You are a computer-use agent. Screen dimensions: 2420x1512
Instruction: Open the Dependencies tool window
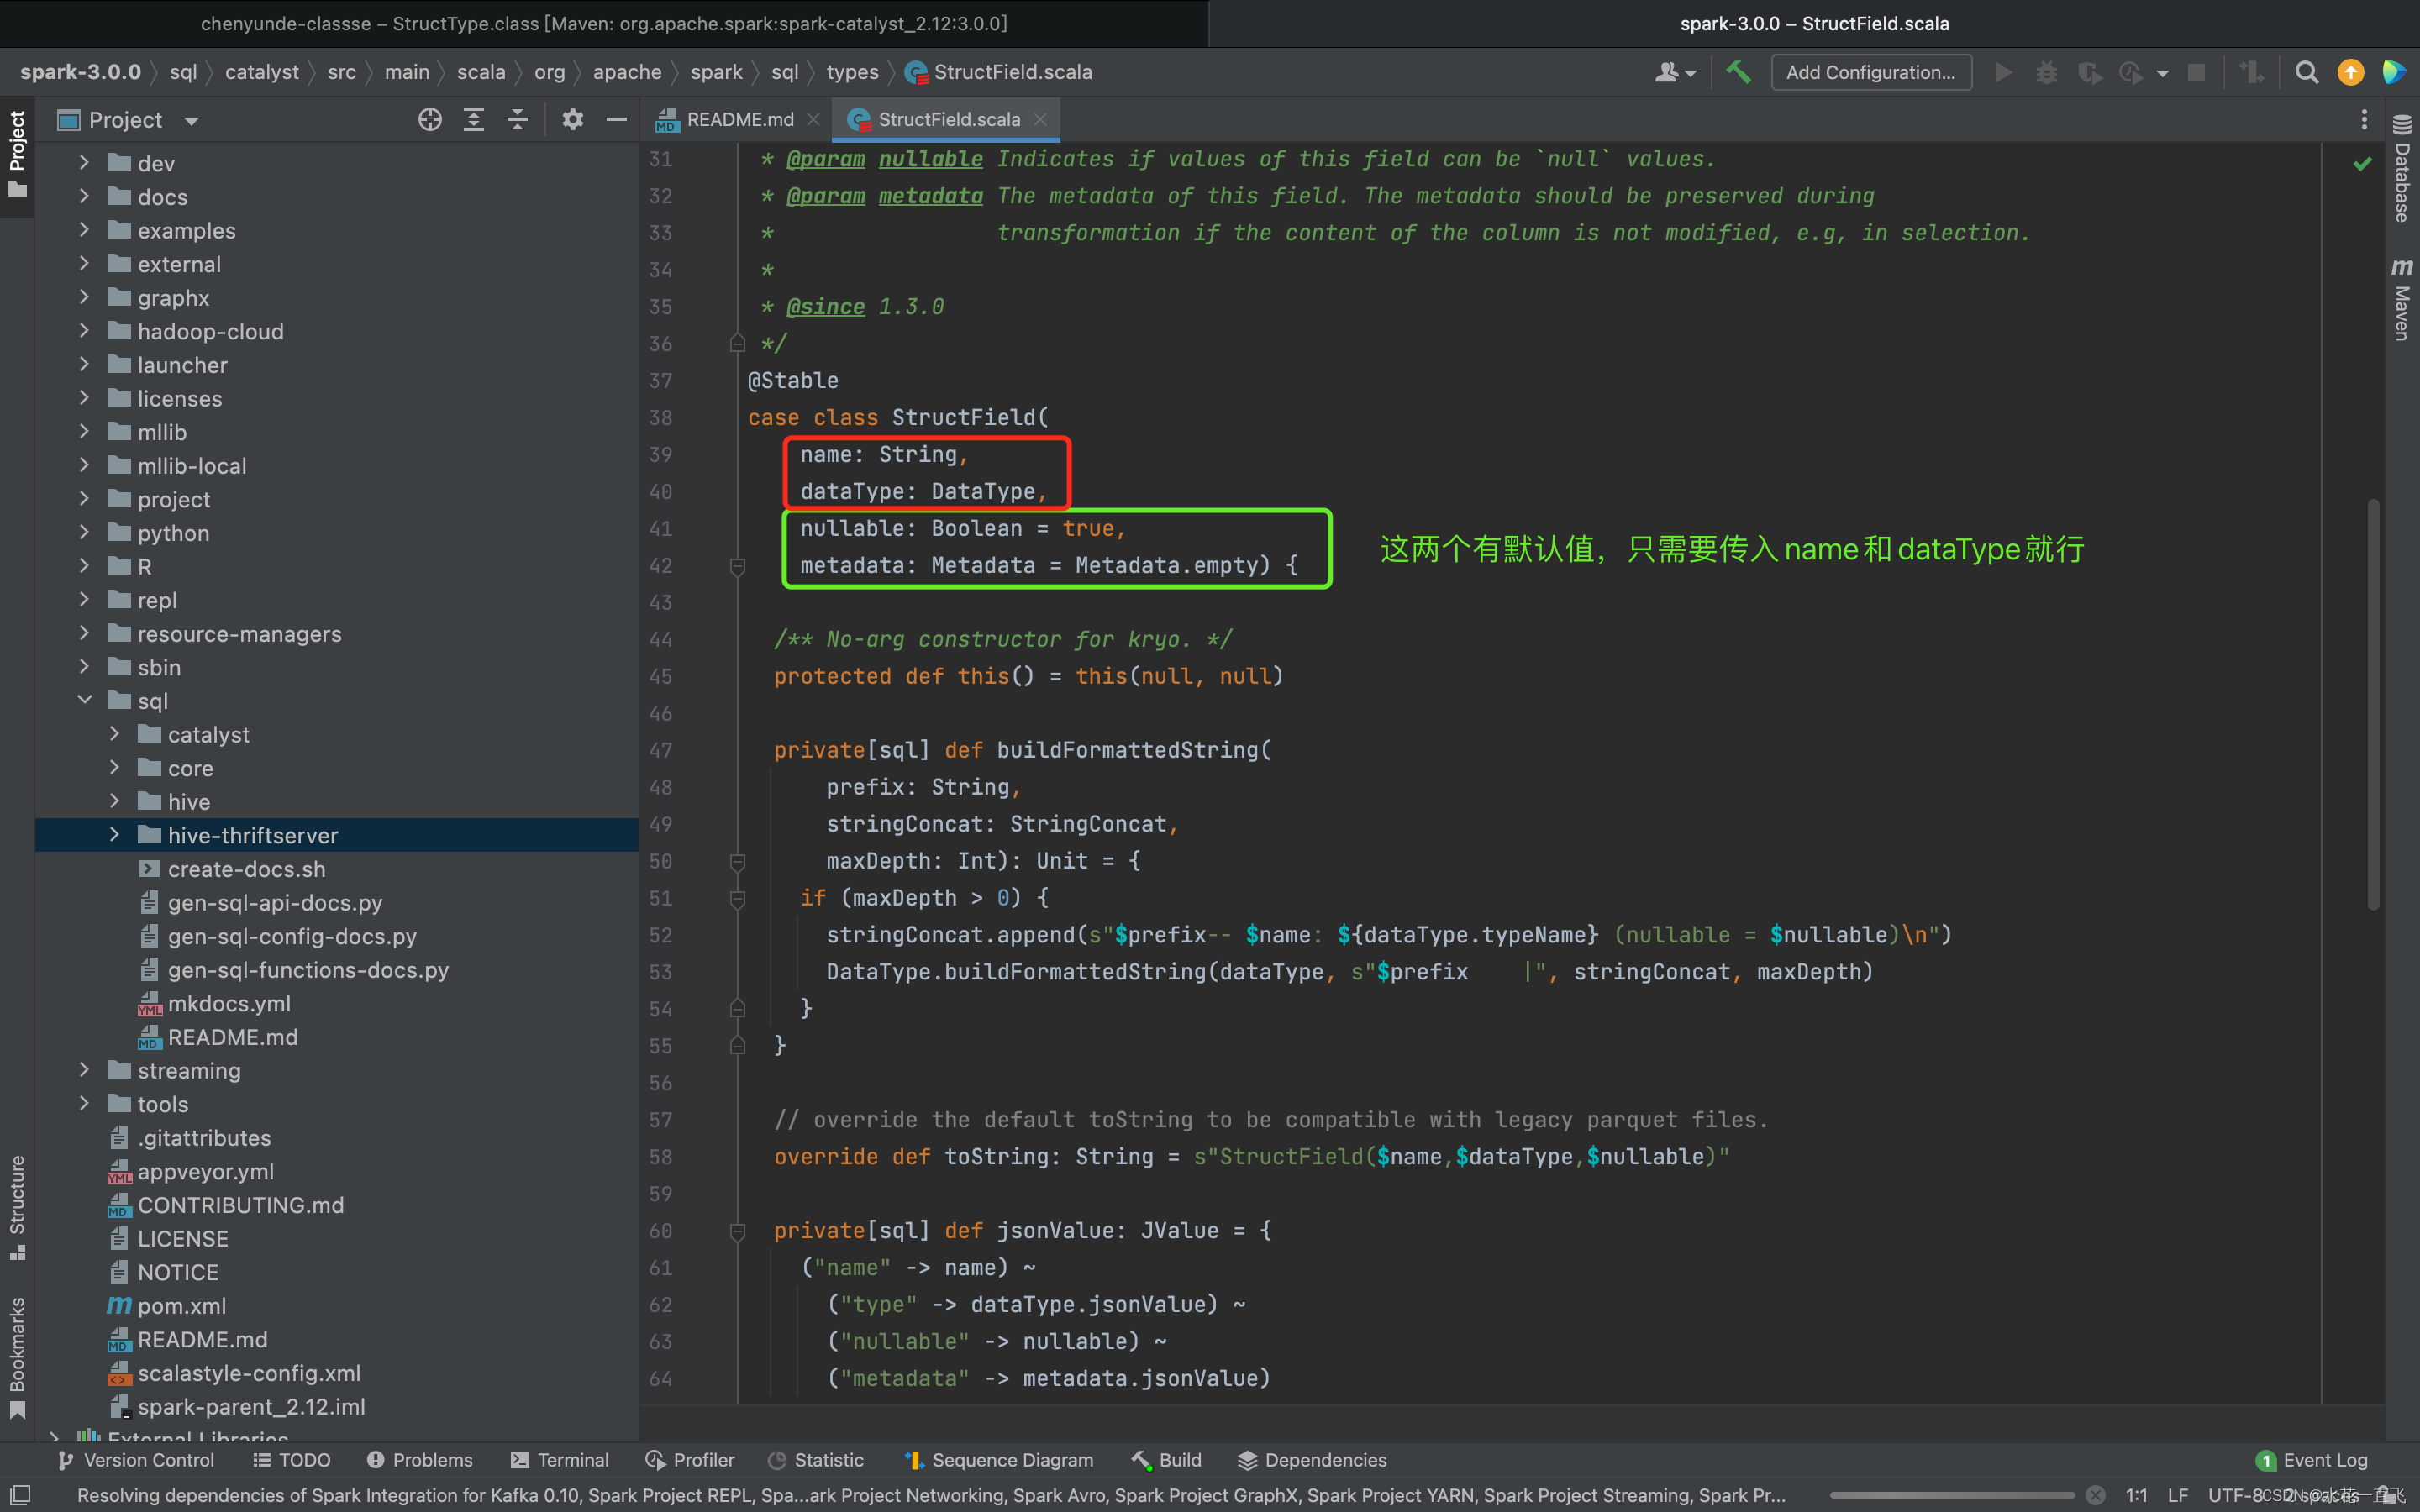pos(1313,1460)
